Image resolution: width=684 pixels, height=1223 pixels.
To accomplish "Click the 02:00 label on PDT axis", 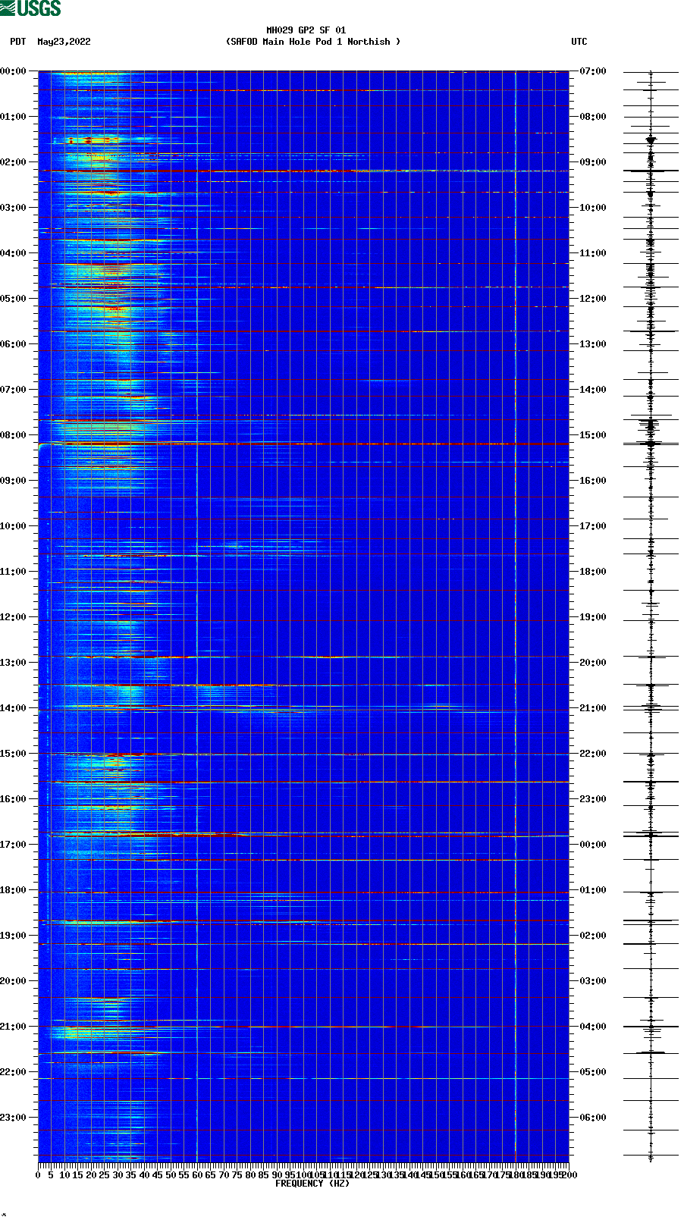I will 14,162.
